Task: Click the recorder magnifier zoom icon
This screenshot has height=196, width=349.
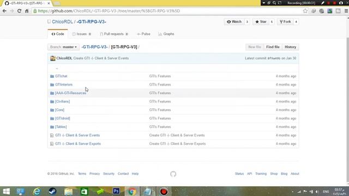Action: click(x=274, y=3)
